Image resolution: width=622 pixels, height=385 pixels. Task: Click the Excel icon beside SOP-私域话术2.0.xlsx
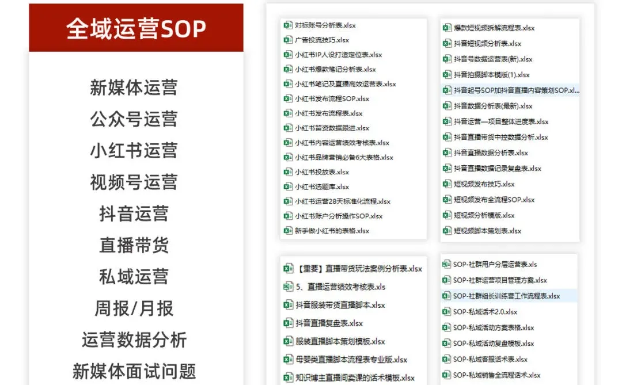tap(445, 311)
